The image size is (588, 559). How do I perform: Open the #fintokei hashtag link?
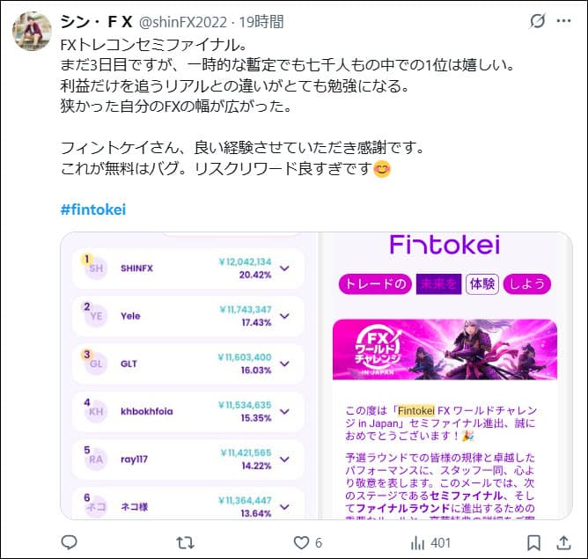[x=93, y=210]
